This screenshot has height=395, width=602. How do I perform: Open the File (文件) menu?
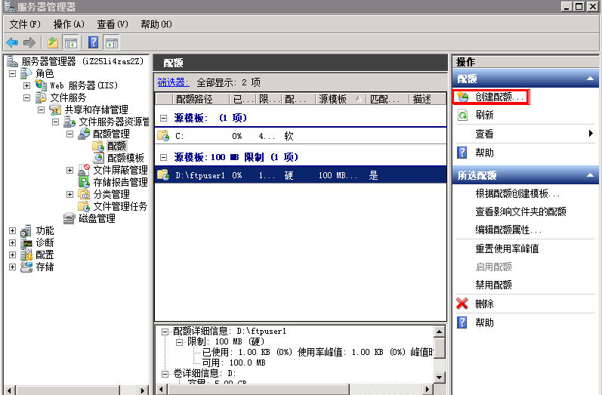[24, 25]
